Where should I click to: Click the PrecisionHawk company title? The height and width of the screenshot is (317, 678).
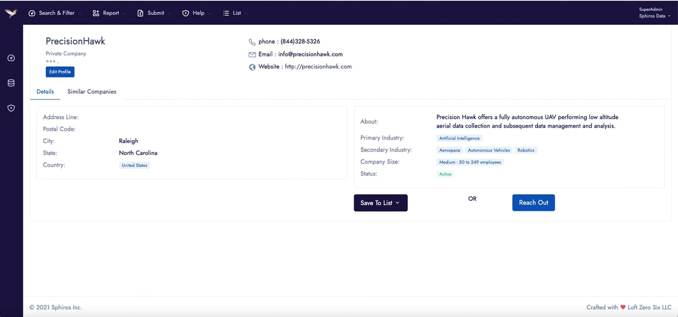(76, 41)
